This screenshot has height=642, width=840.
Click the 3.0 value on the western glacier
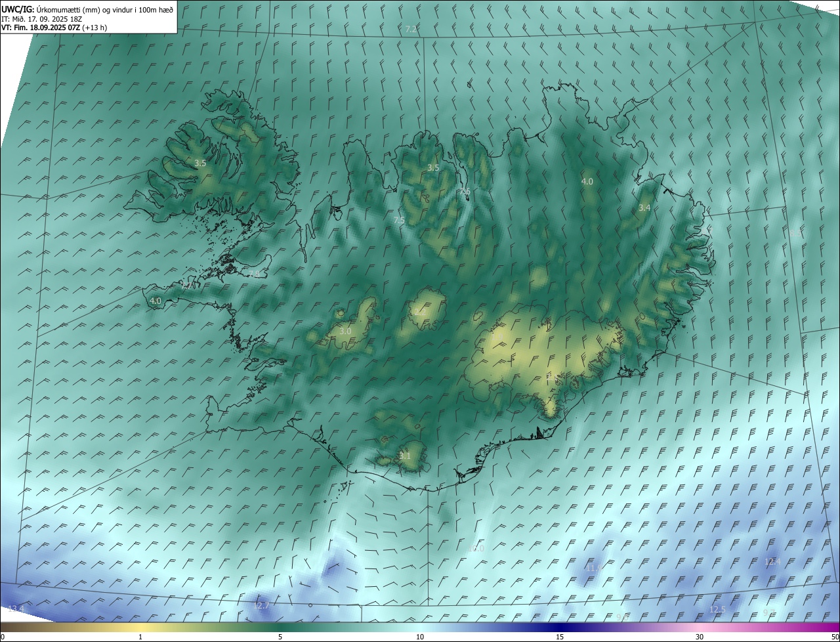point(345,331)
